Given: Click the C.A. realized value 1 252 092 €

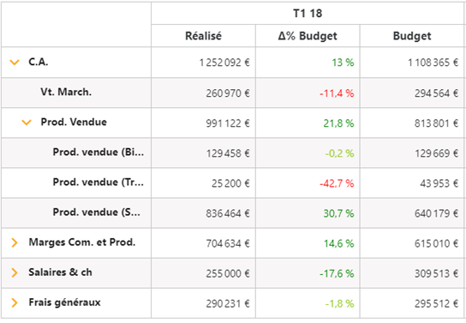Looking at the screenshot, I should coord(224,63).
